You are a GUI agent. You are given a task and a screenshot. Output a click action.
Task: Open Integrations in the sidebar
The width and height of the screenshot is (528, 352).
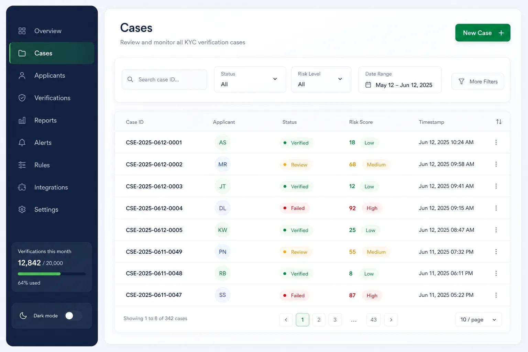point(52,187)
